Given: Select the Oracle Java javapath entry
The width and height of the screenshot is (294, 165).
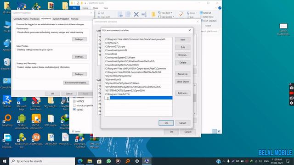Looking at the screenshot, I should point(138,39).
